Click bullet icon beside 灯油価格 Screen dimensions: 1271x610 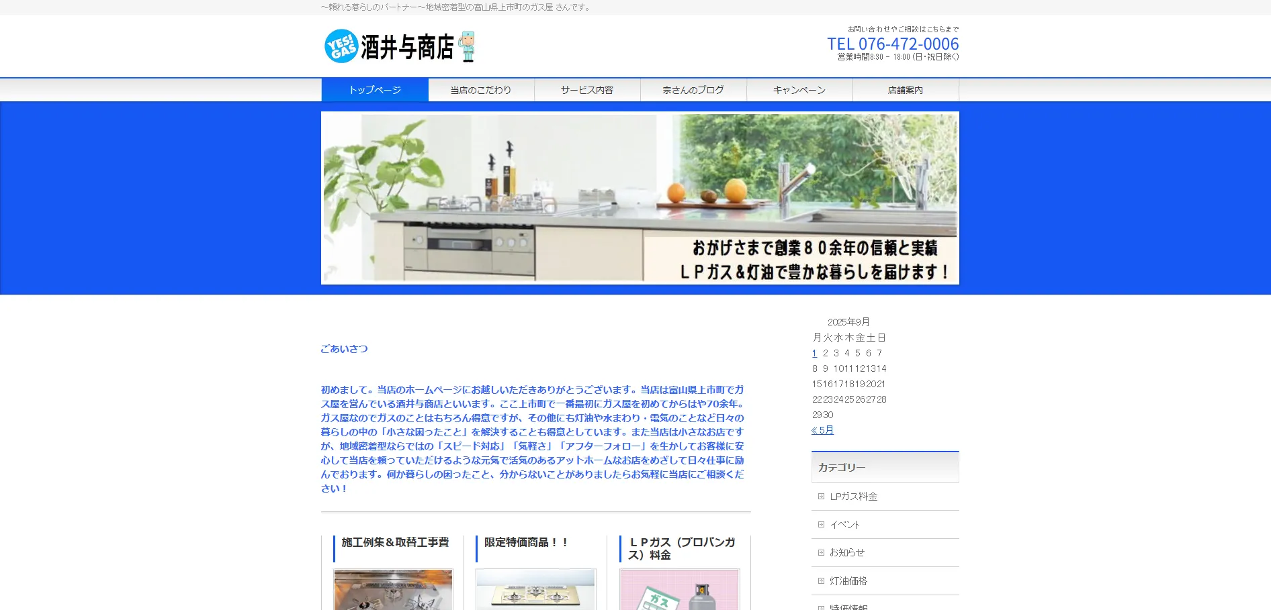pyautogui.click(x=821, y=581)
